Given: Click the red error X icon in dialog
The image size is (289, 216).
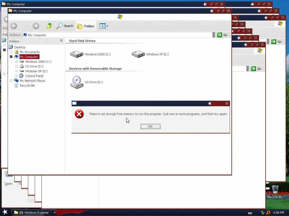Looking at the screenshot, I should coord(79,114).
